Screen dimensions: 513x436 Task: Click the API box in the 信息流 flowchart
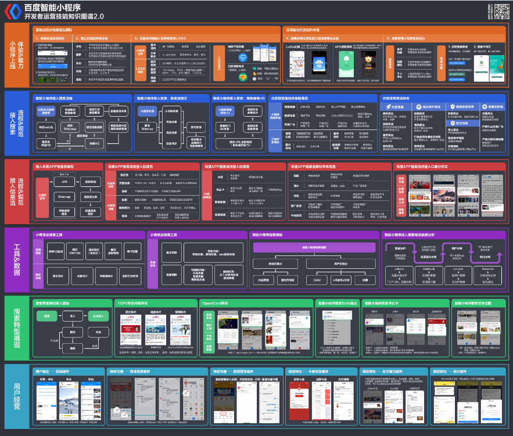click(64, 182)
